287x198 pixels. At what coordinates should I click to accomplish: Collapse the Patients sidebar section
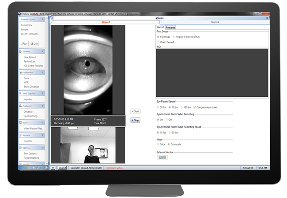[x=42, y=51]
